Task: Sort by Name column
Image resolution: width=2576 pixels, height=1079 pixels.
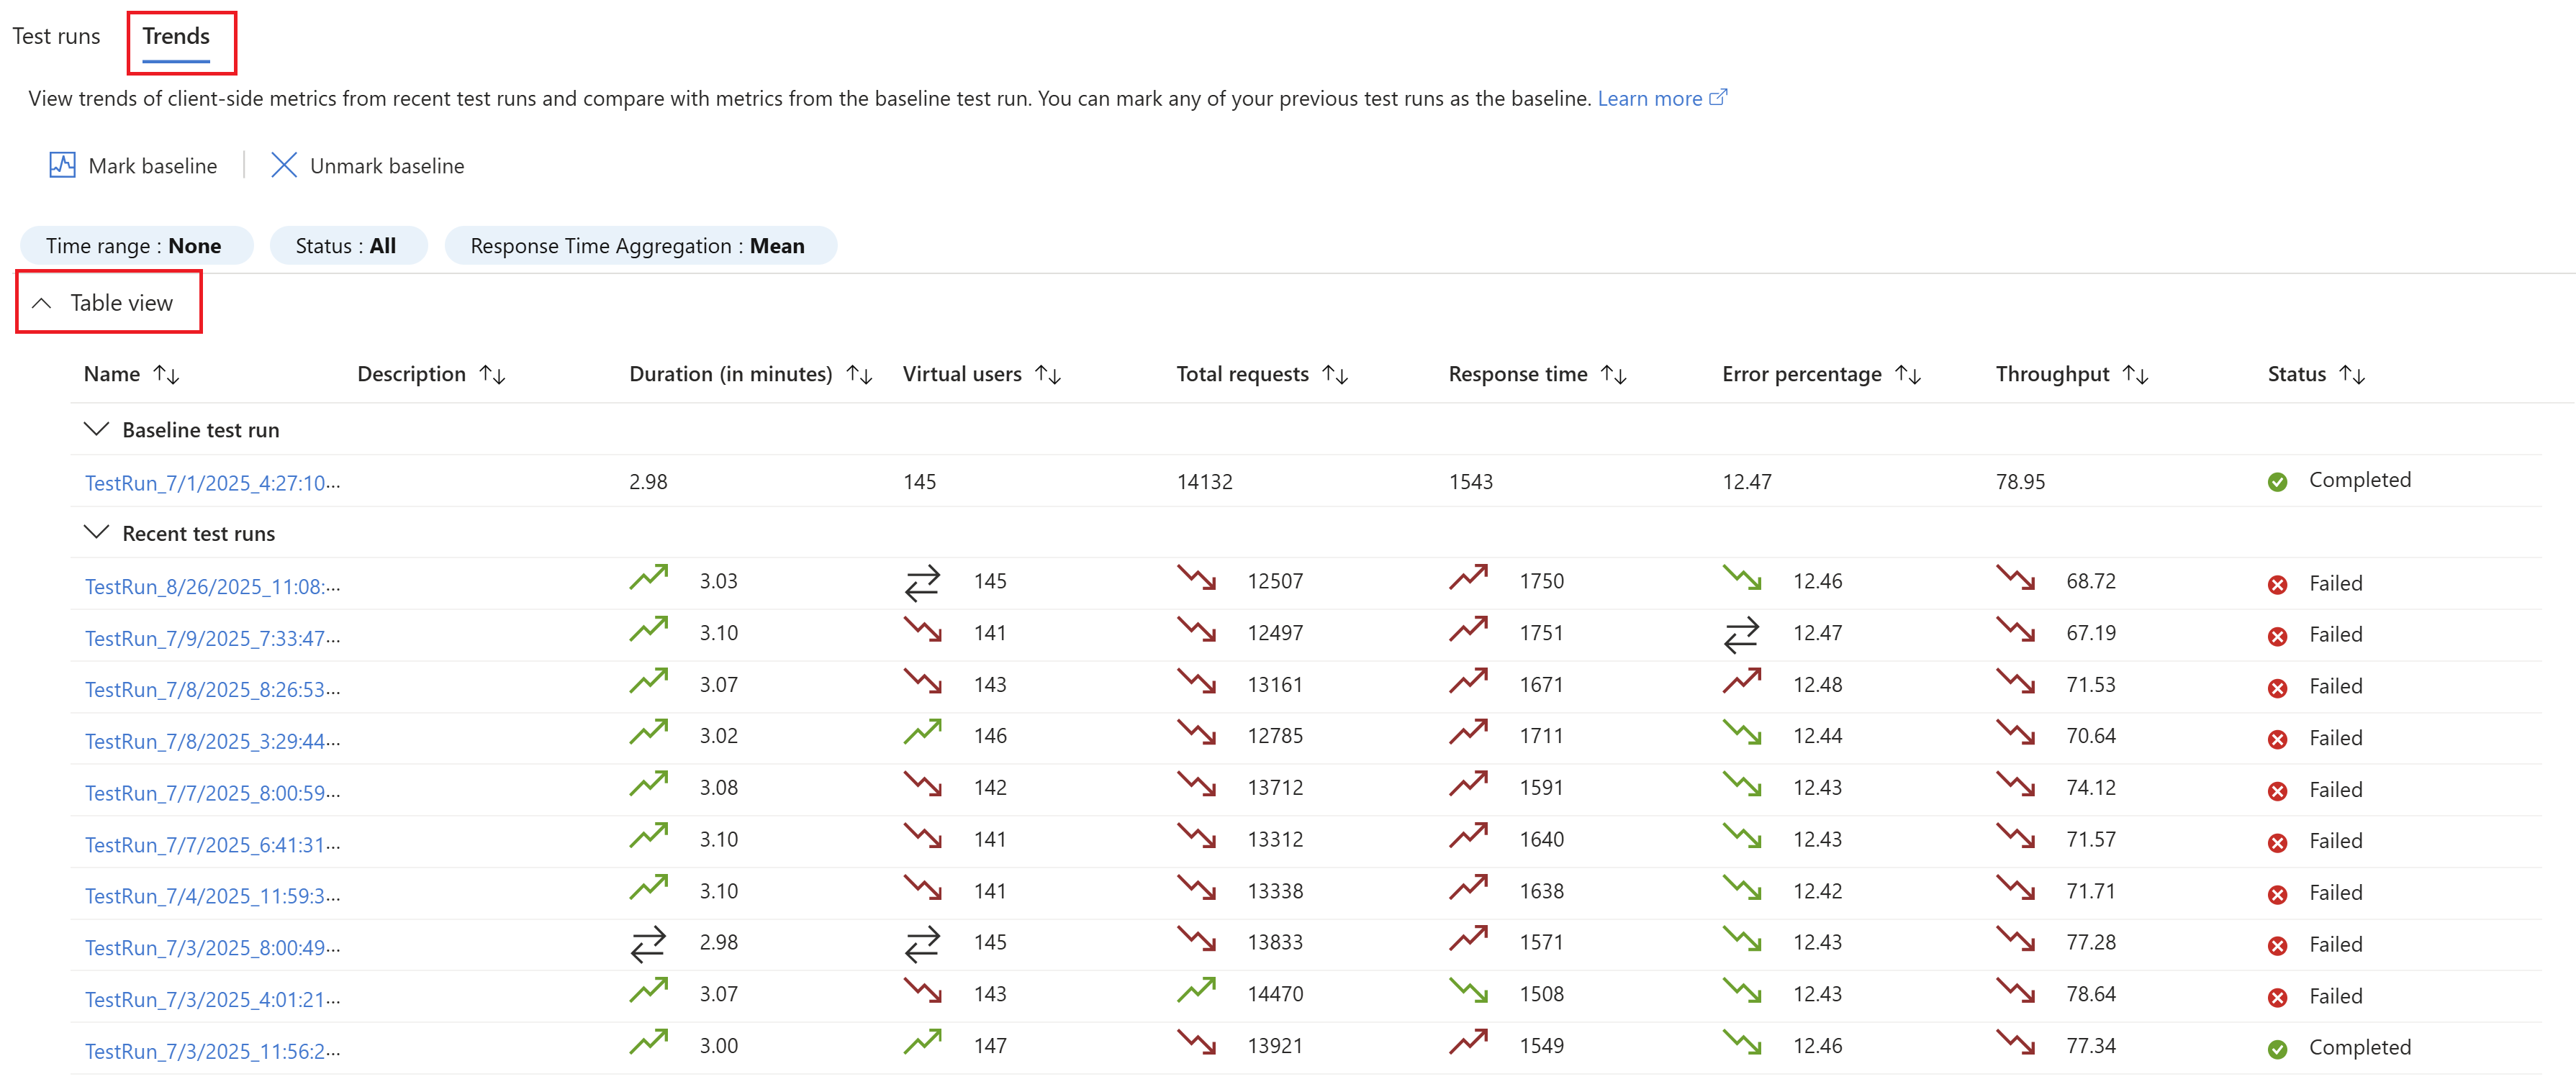Action: pyautogui.click(x=166, y=375)
